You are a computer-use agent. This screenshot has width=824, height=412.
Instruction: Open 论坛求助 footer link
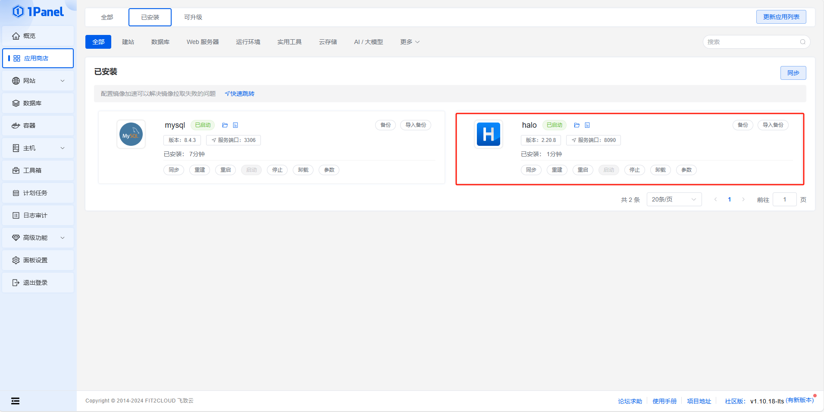[630, 401]
